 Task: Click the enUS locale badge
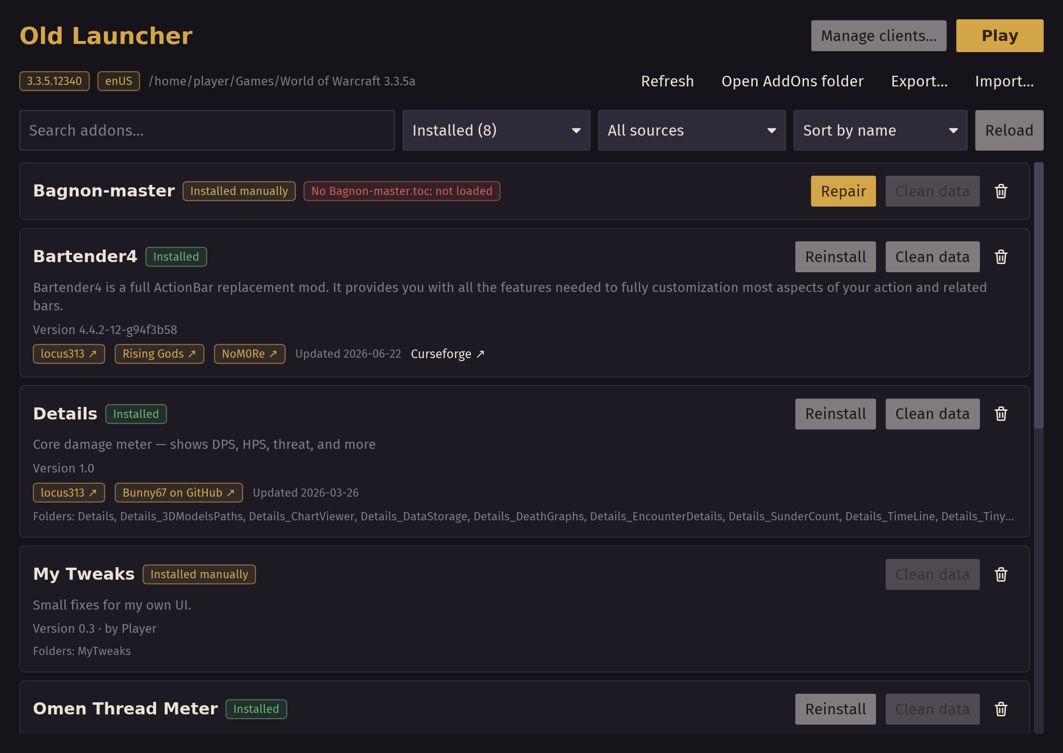click(x=119, y=81)
